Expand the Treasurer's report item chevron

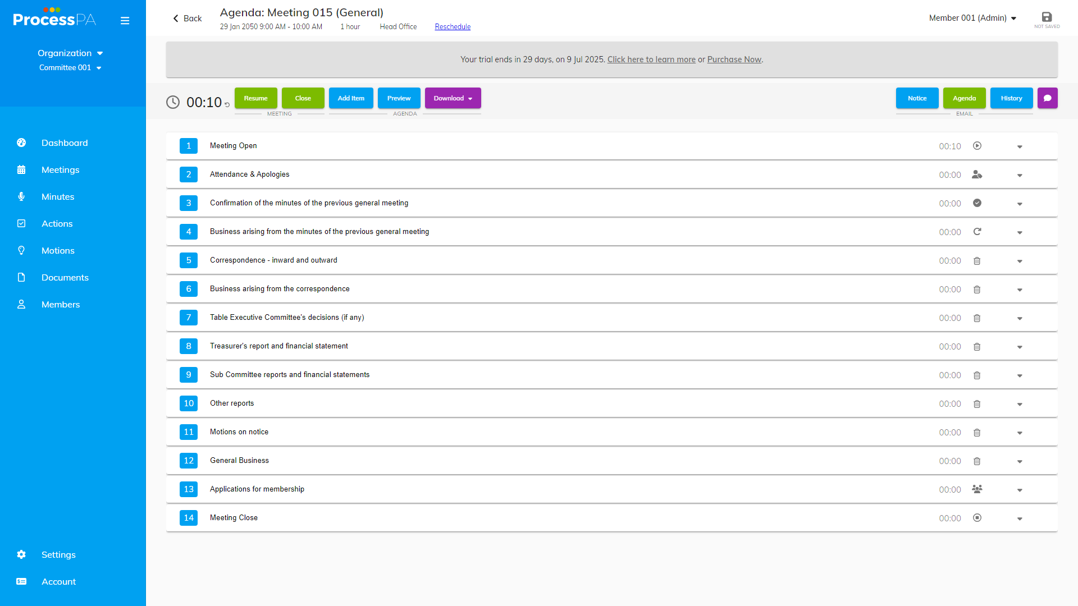pos(1020,347)
